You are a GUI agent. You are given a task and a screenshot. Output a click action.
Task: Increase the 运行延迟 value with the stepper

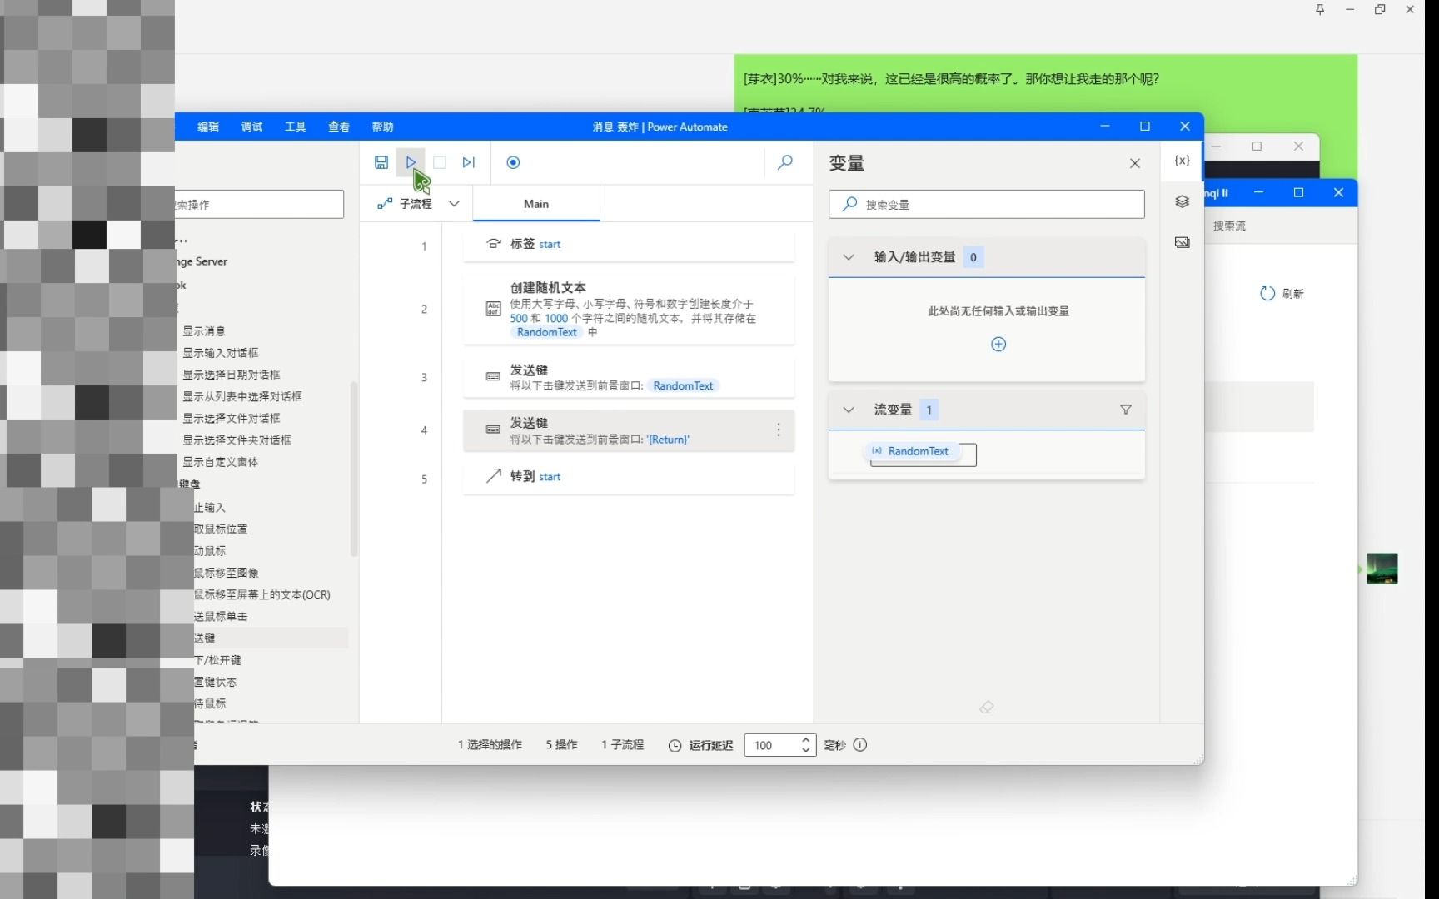coord(804,740)
